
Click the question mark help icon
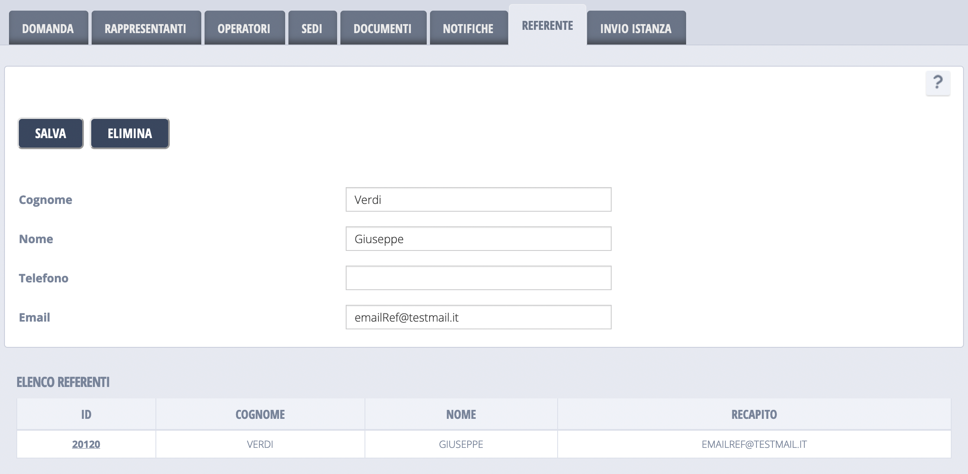[938, 83]
